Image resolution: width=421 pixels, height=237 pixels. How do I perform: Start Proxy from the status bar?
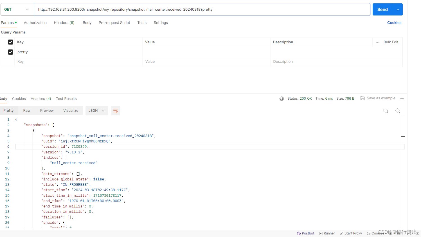point(351,233)
